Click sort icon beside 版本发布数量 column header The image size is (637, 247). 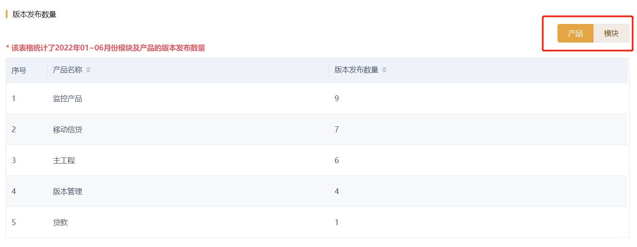point(384,70)
